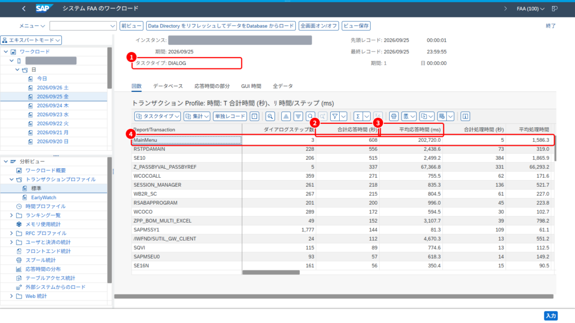Toggle 全画面オン/オフ button
Screen dimensions: 575x323
[x=319, y=26]
